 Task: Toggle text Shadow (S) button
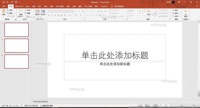click(x=59, y=15)
